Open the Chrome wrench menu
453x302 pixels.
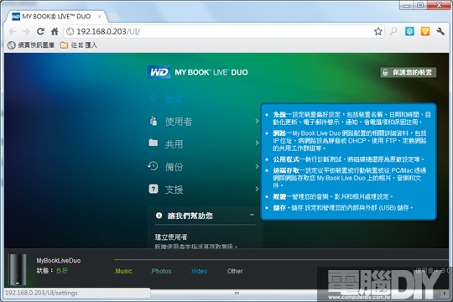click(440, 31)
